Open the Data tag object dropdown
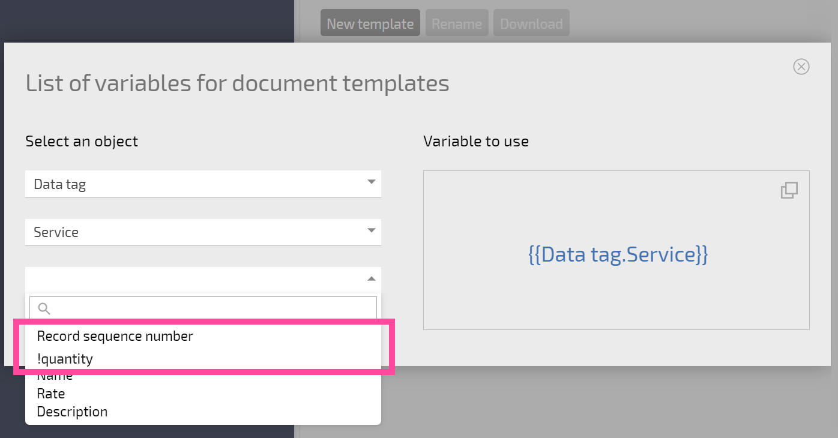 pyautogui.click(x=203, y=184)
